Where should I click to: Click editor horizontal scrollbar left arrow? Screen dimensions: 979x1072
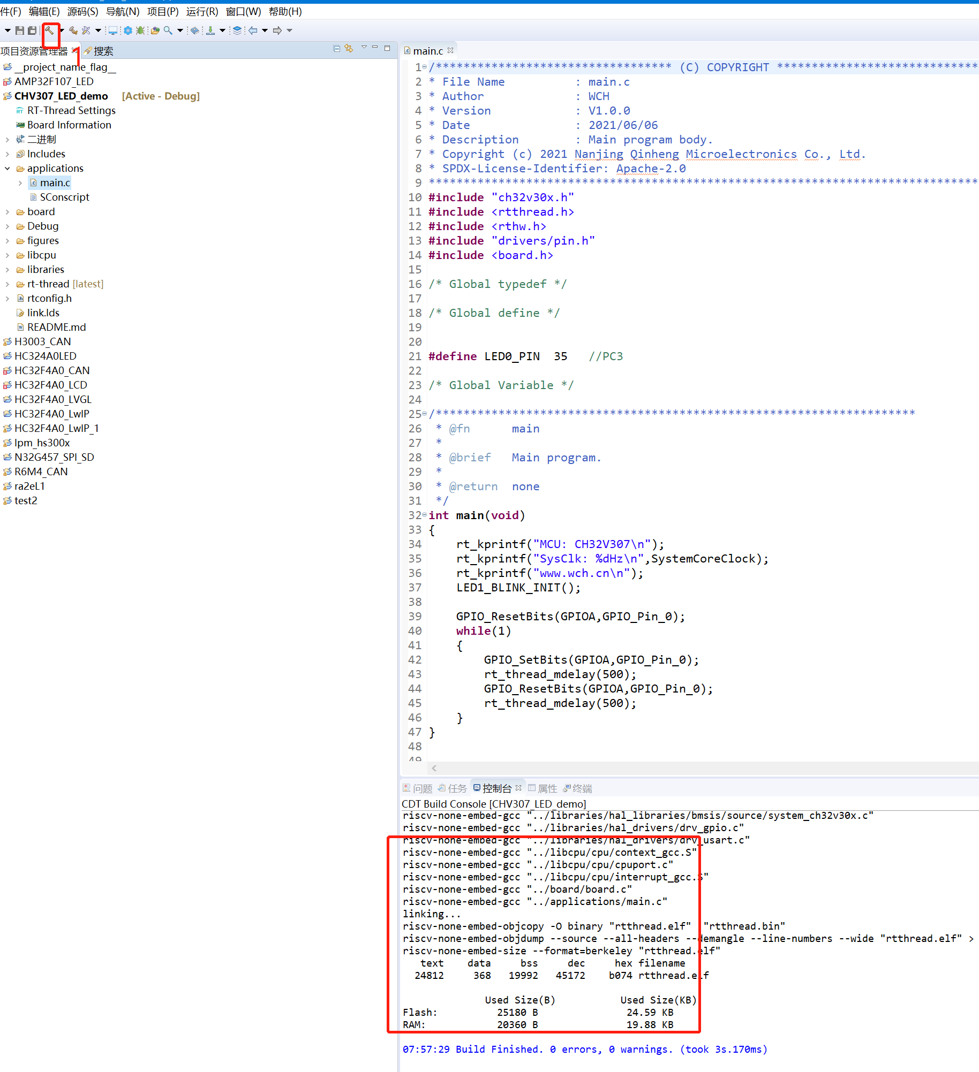coord(434,768)
